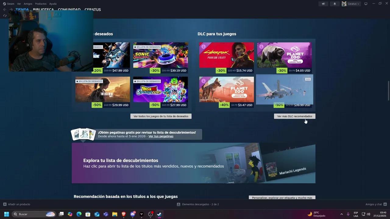Click Ver todos los juegos de tu lista de deseados
The width and height of the screenshot is (390, 219).
tap(161, 116)
